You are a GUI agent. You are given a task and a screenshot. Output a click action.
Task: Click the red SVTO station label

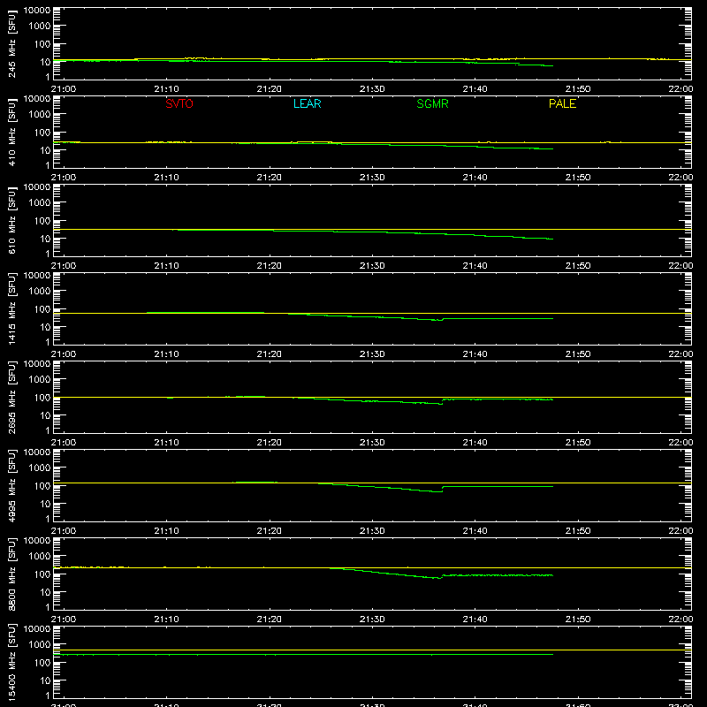coord(179,103)
